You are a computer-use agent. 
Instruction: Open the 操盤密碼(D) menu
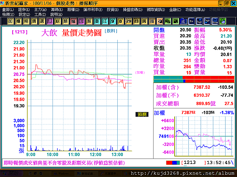point(133,9)
